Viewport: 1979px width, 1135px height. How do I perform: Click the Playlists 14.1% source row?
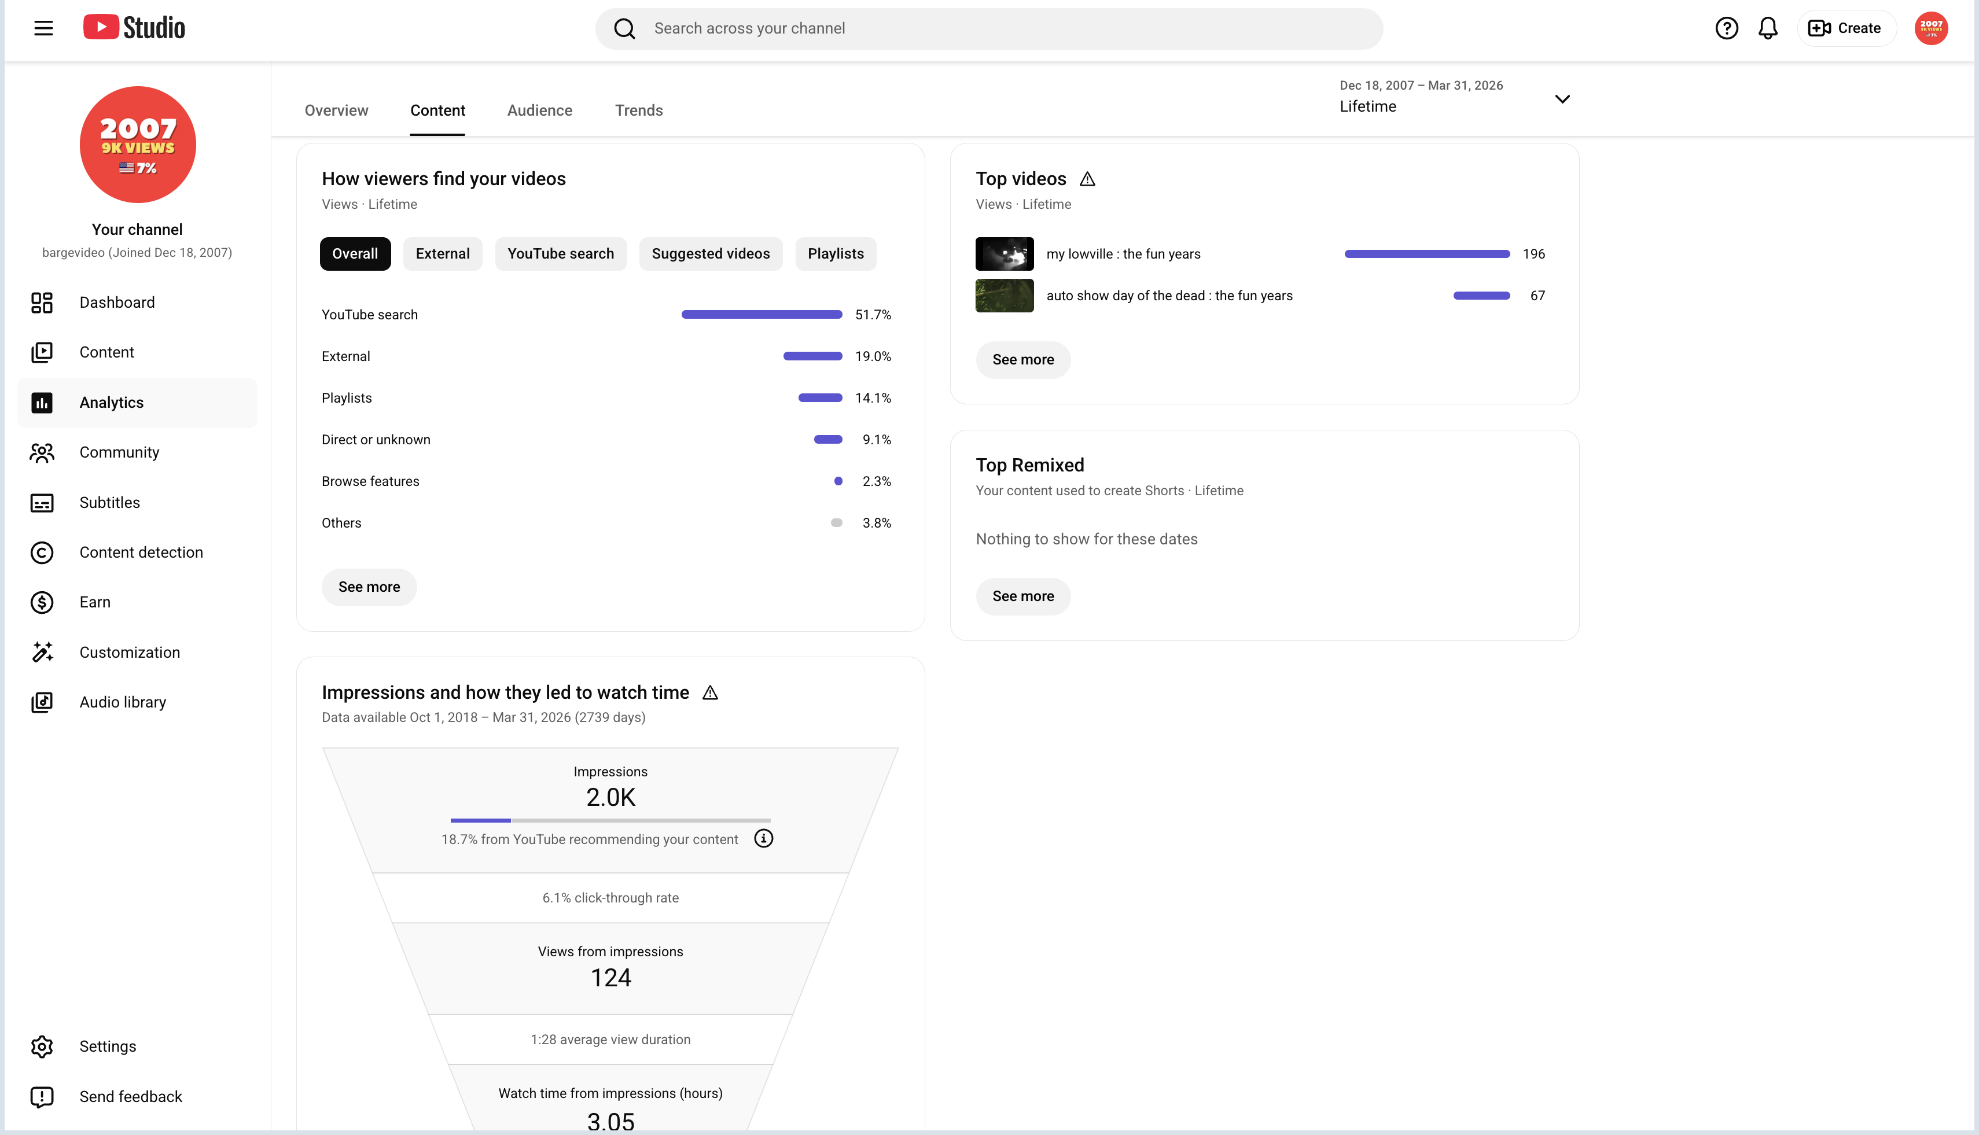click(x=606, y=399)
